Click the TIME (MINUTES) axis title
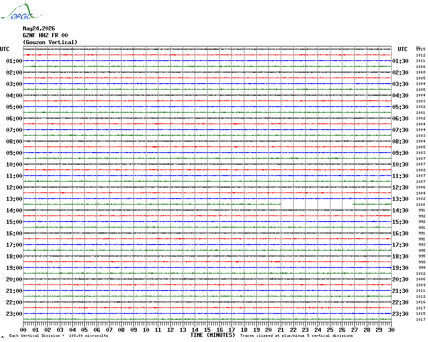The width and height of the screenshot is (428, 342). [x=213, y=335]
